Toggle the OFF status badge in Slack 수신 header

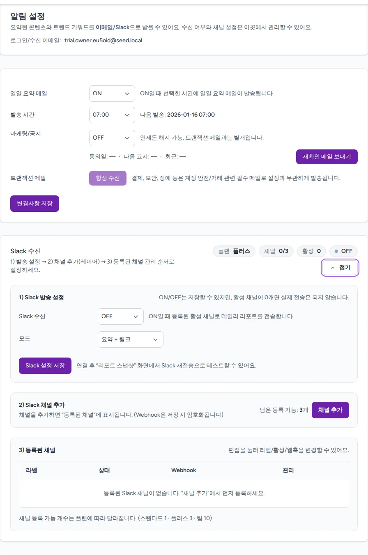point(343,251)
